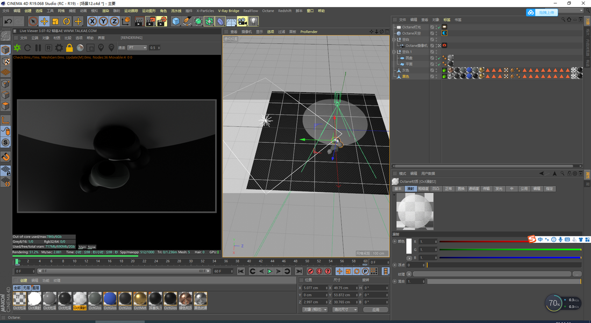Image resolution: width=591 pixels, height=323 pixels.
Task: Click the blue B channel slider
Action: pyautogui.click(x=510, y=258)
